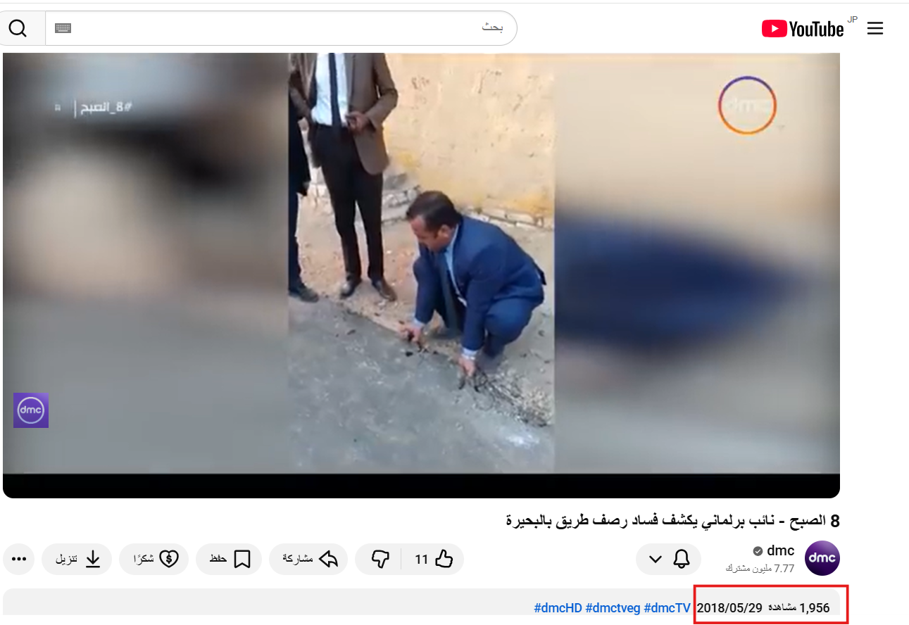Click the video player to pause
909x625 pixels.
pyautogui.click(x=421, y=267)
